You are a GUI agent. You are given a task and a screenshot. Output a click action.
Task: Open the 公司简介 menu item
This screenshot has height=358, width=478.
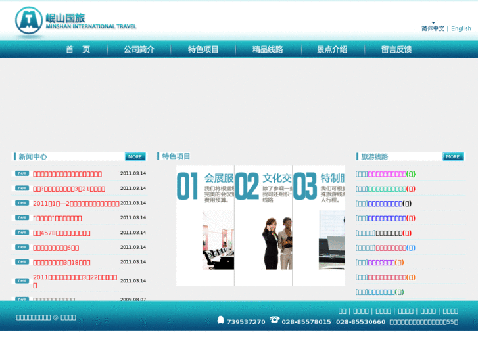tap(139, 49)
